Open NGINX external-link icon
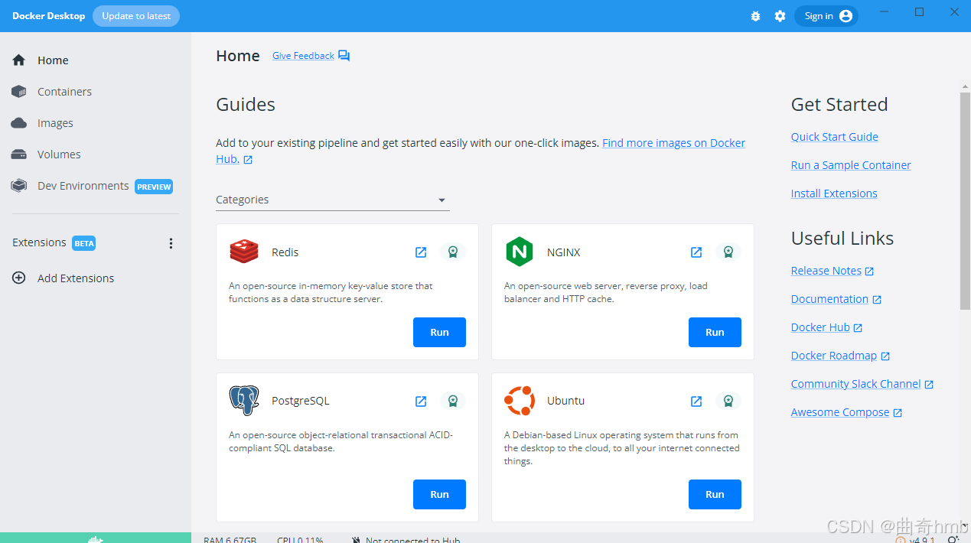The height and width of the screenshot is (543, 971). coord(696,252)
